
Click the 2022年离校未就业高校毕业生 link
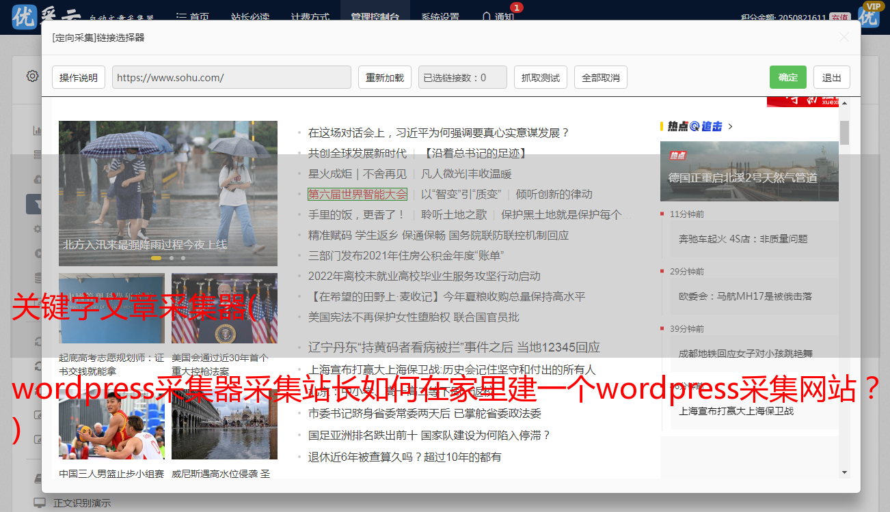click(x=424, y=276)
